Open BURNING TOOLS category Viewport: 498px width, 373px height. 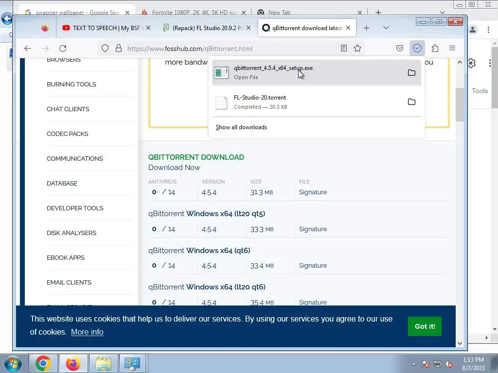(71, 85)
